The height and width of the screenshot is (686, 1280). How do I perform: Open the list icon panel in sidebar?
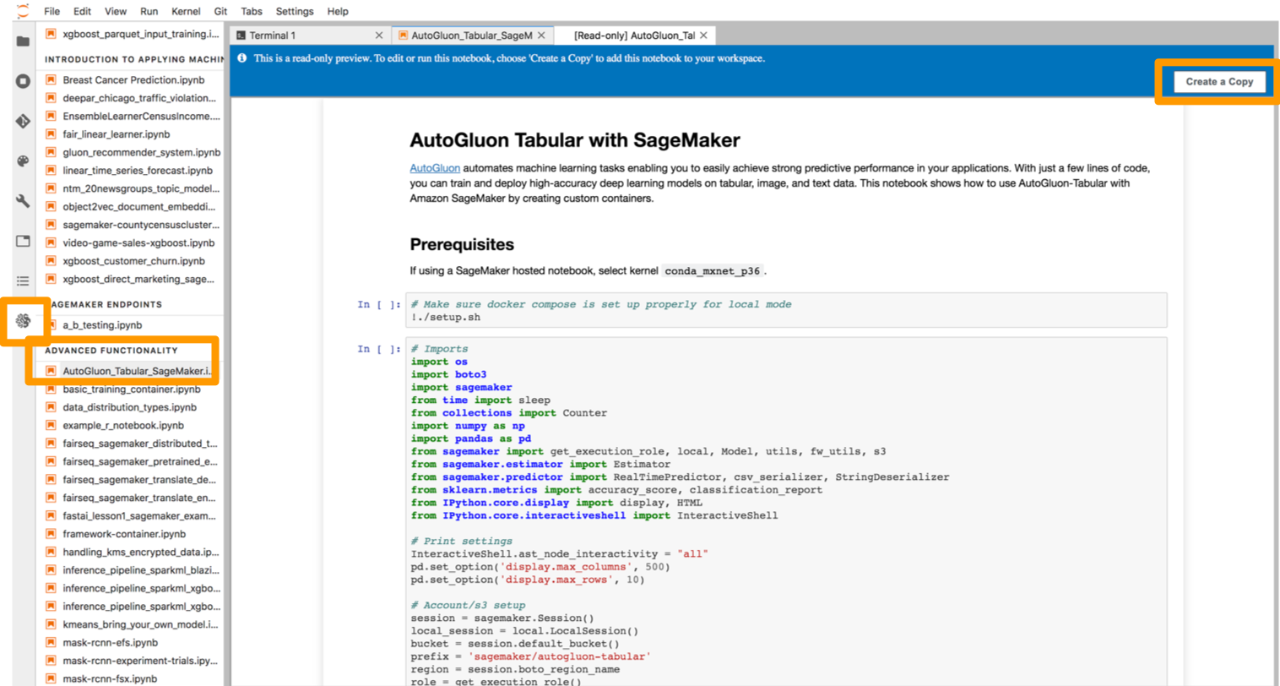tap(23, 280)
